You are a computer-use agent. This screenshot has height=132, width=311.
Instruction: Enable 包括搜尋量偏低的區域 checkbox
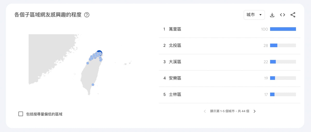pyautogui.click(x=21, y=114)
